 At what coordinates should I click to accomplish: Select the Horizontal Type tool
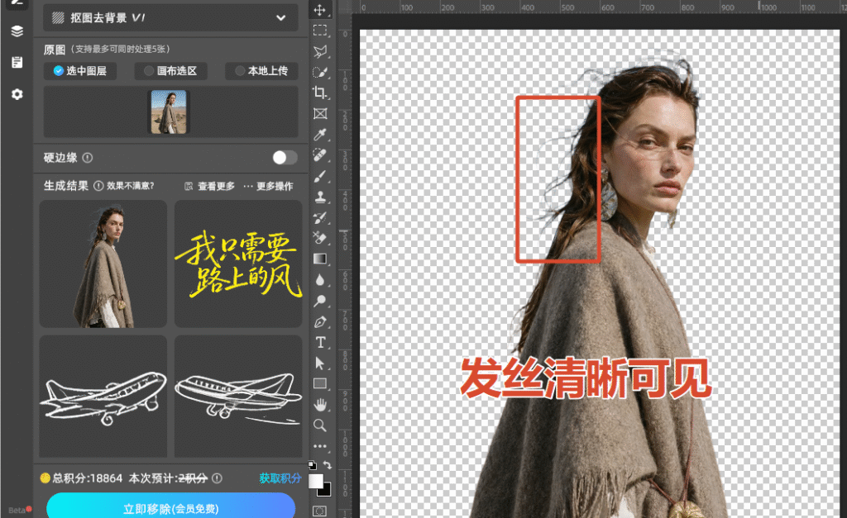click(x=320, y=342)
